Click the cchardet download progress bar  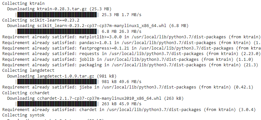[x=57, y=104]
